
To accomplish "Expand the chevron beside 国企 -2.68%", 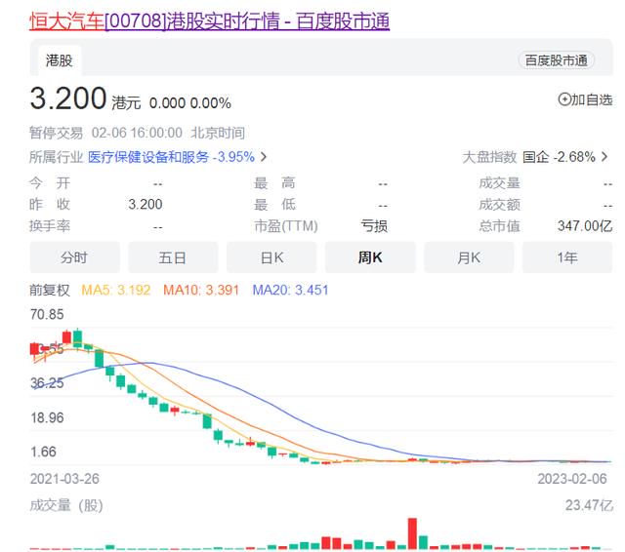I will pos(604,157).
